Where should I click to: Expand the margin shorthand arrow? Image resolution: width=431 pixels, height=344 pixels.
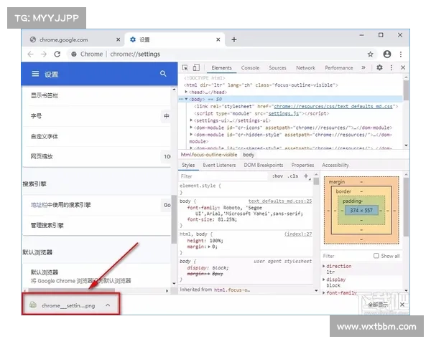click(209, 247)
